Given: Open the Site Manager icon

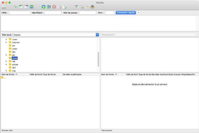Looking at the screenshot, I should (4, 7).
